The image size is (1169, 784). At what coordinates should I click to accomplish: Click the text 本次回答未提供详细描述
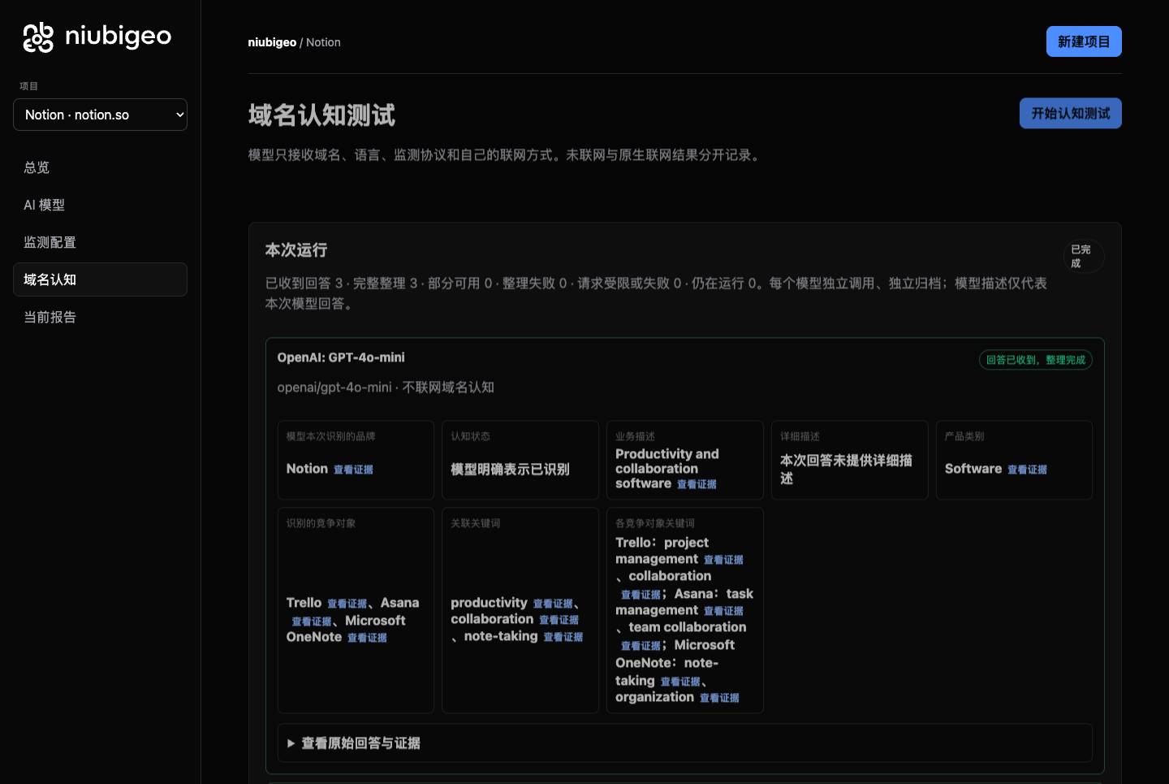coord(846,470)
